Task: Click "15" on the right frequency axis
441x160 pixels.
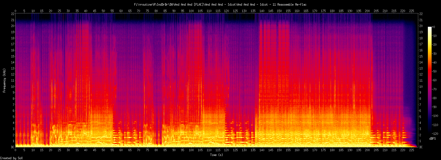Action: point(421,56)
